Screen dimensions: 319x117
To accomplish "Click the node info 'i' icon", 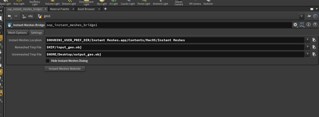I will [308, 25].
